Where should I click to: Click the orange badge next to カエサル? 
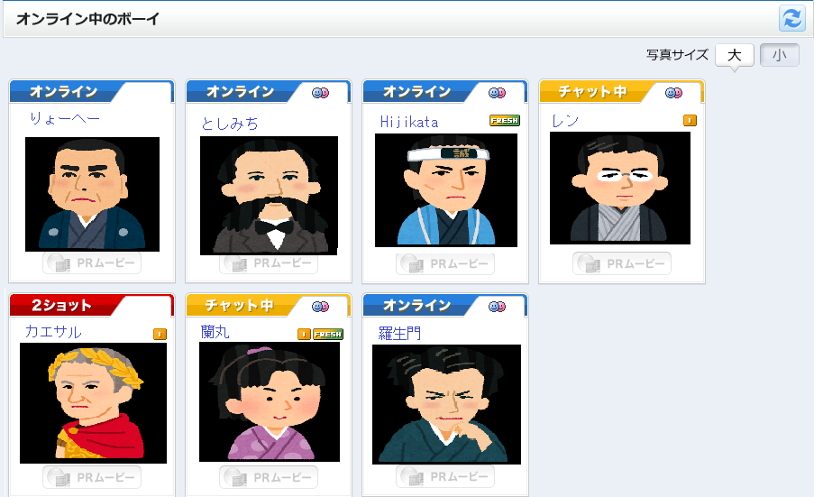(160, 334)
